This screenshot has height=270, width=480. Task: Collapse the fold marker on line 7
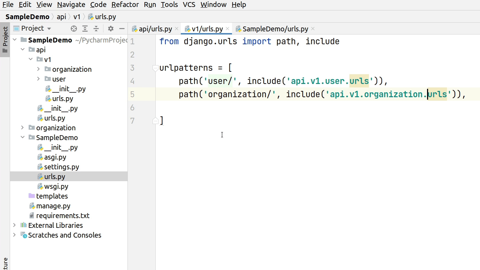tap(155, 121)
